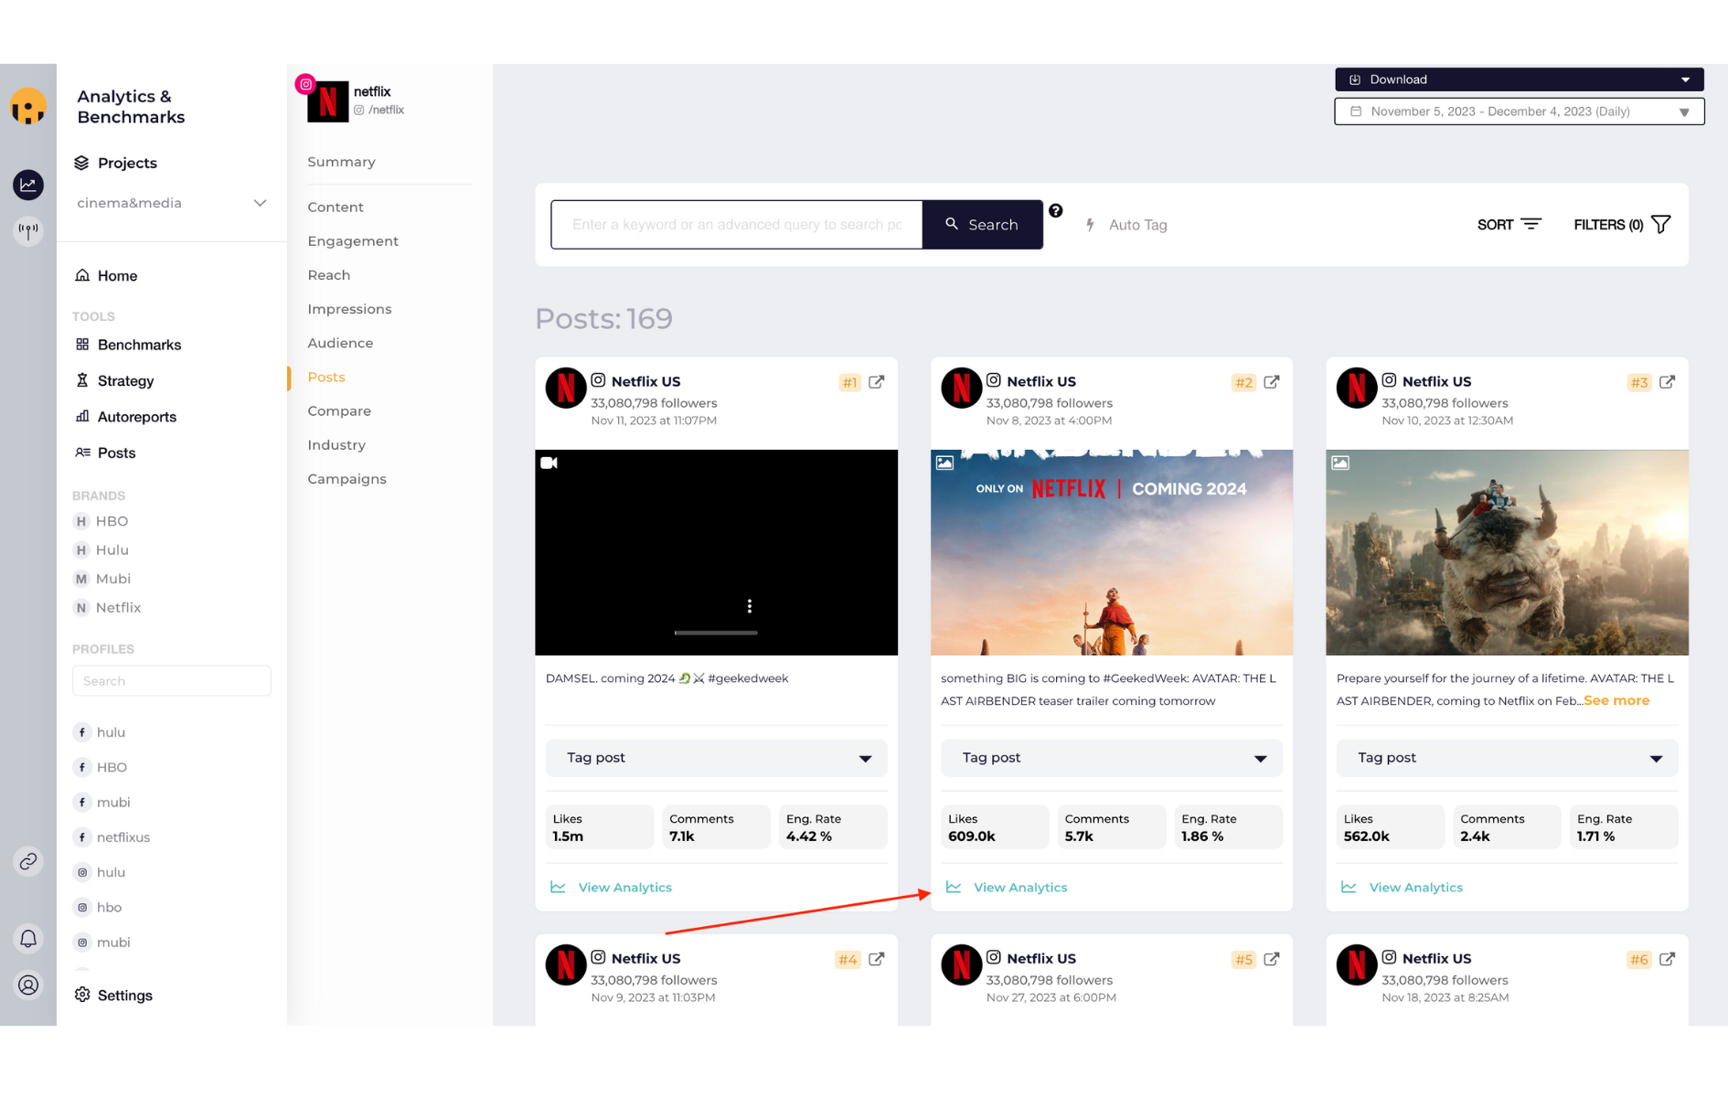Click the sort lines icon
The width and height of the screenshot is (1728, 1097).
pyautogui.click(x=1531, y=224)
